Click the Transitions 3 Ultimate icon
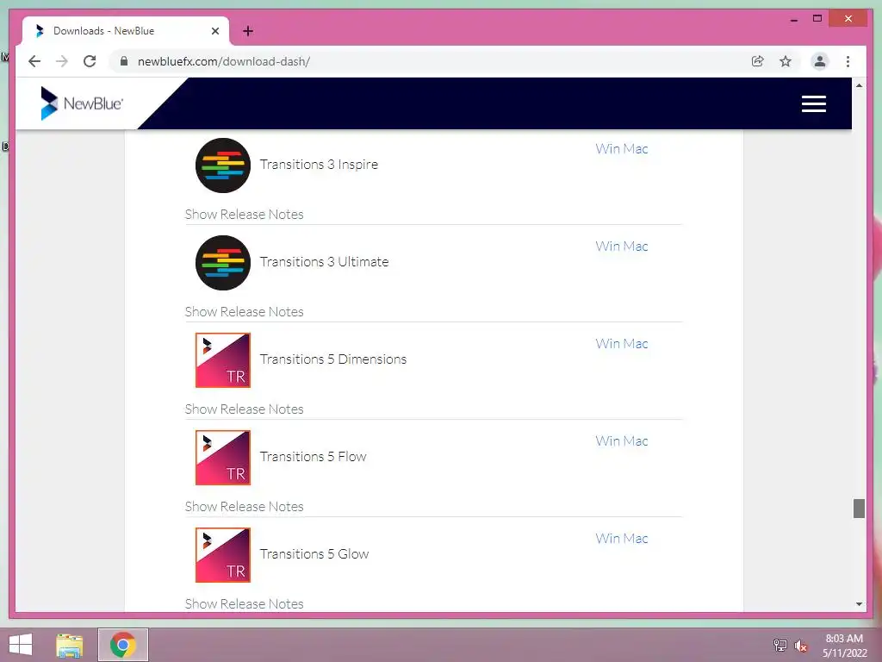The width and height of the screenshot is (882, 662). tap(223, 262)
